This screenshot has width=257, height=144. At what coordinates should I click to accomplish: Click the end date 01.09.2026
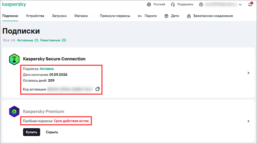[58, 75]
